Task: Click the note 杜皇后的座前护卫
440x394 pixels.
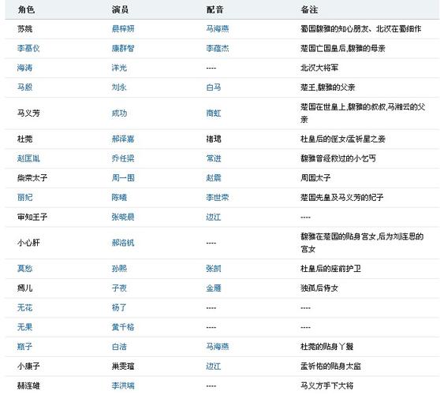Action: [x=330, y=269]
